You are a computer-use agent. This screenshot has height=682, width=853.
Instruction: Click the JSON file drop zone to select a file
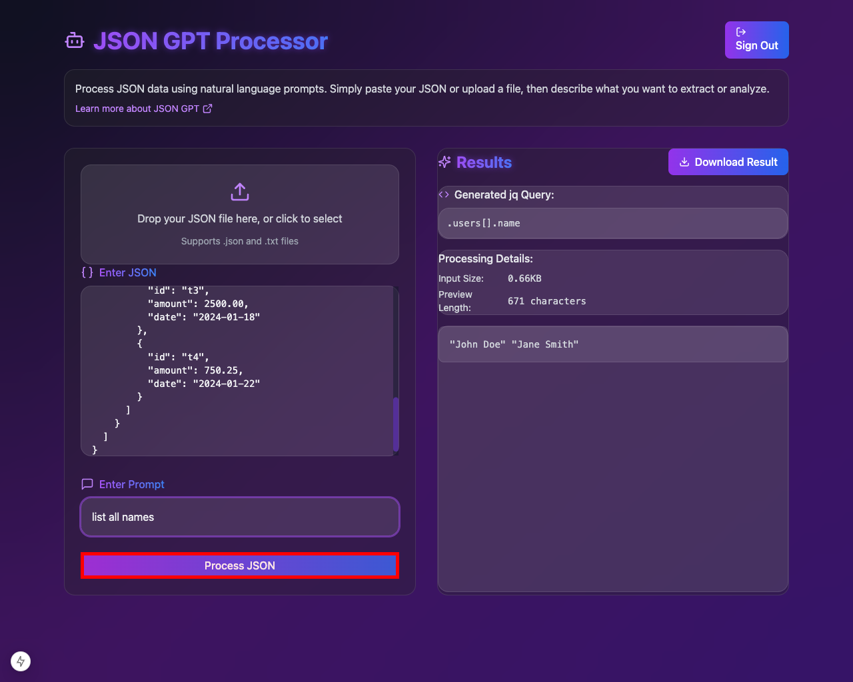(x=240, y=214)
